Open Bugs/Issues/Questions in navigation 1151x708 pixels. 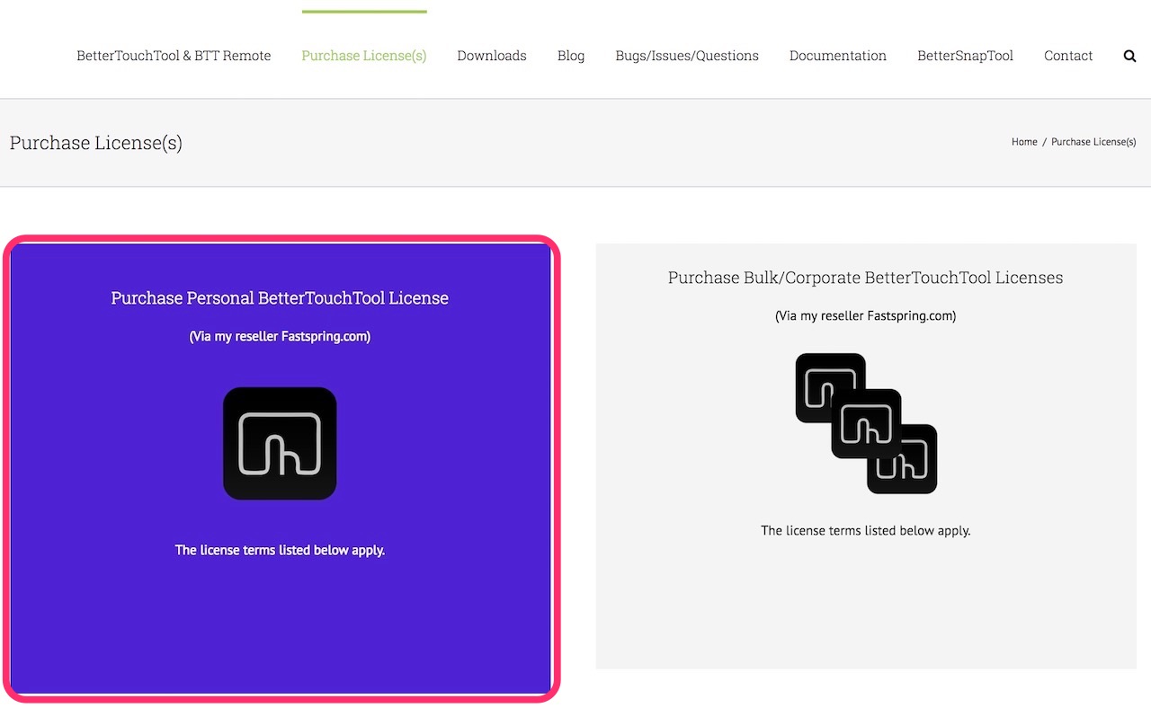[687, 56]
